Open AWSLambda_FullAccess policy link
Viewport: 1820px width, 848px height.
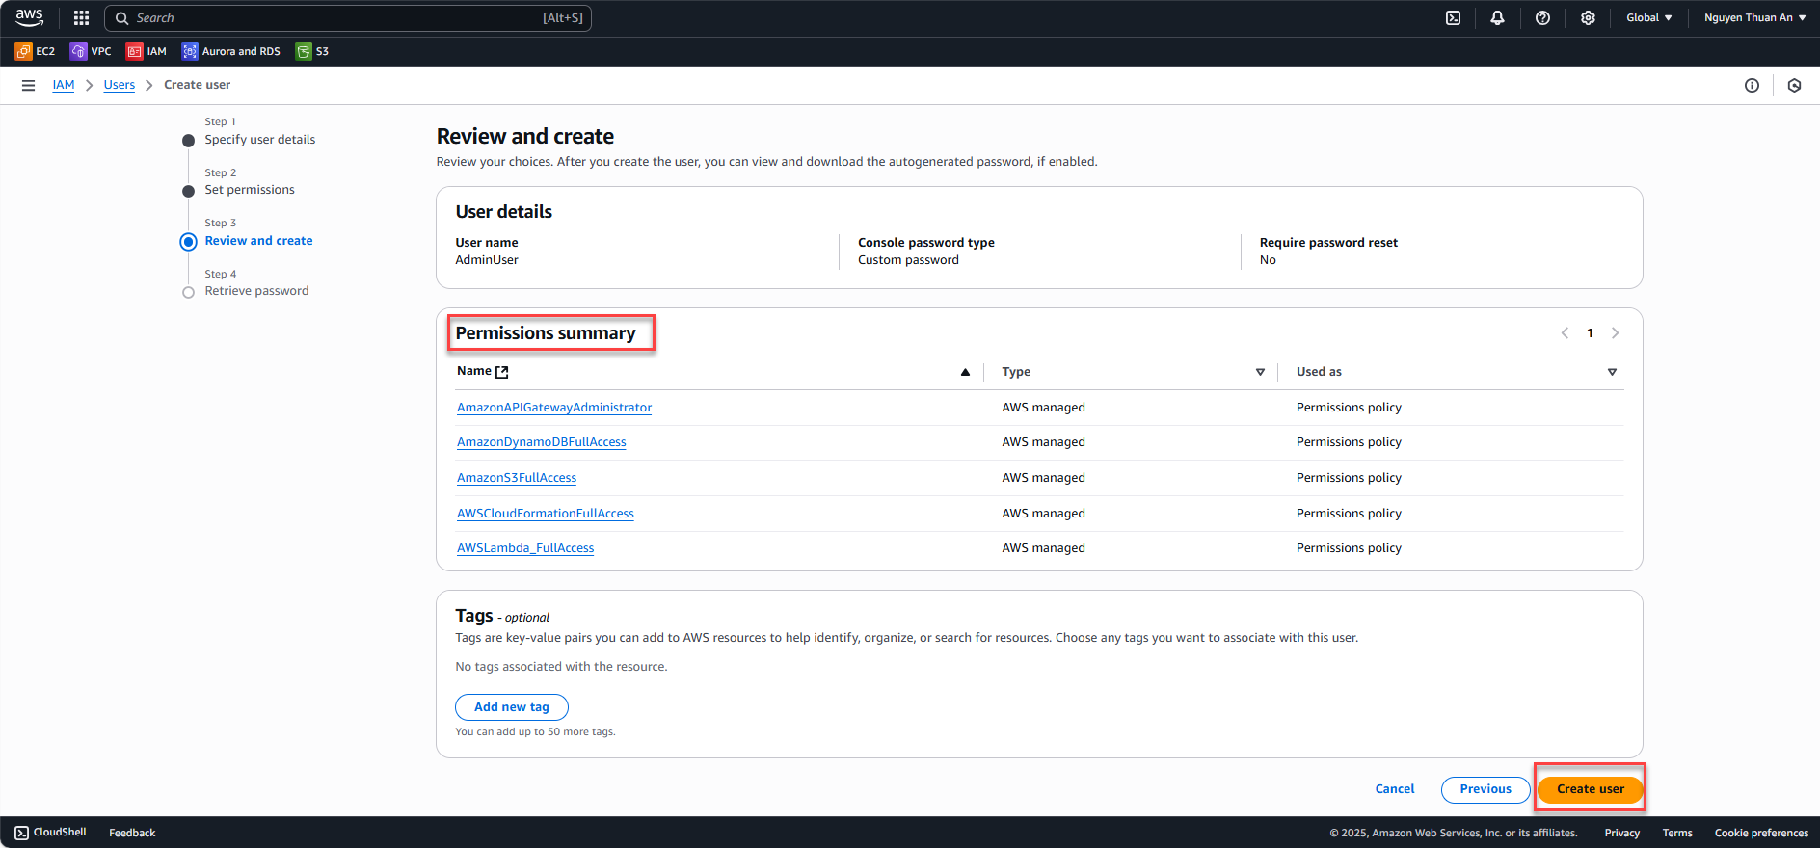click(x=525, y=548)
